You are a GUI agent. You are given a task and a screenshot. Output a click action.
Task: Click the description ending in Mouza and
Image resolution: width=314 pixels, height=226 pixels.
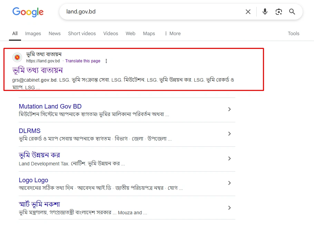tap(83, 213)
